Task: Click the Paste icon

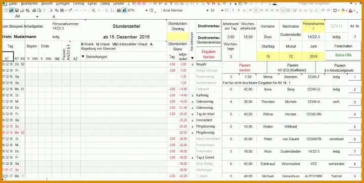Action: tap(62, 11)
